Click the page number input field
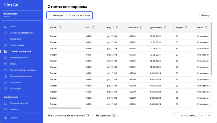The height and width of the screenshot is (123, 217). click(x=176, y=115)
